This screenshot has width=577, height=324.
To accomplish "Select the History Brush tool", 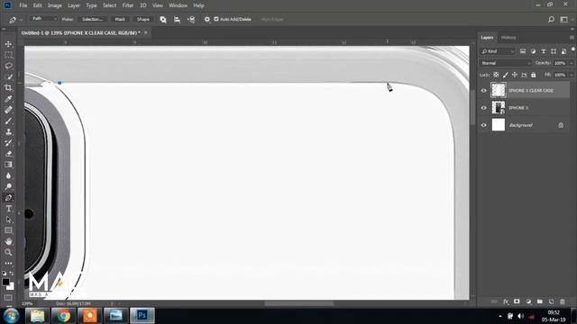I will point(8,143).
